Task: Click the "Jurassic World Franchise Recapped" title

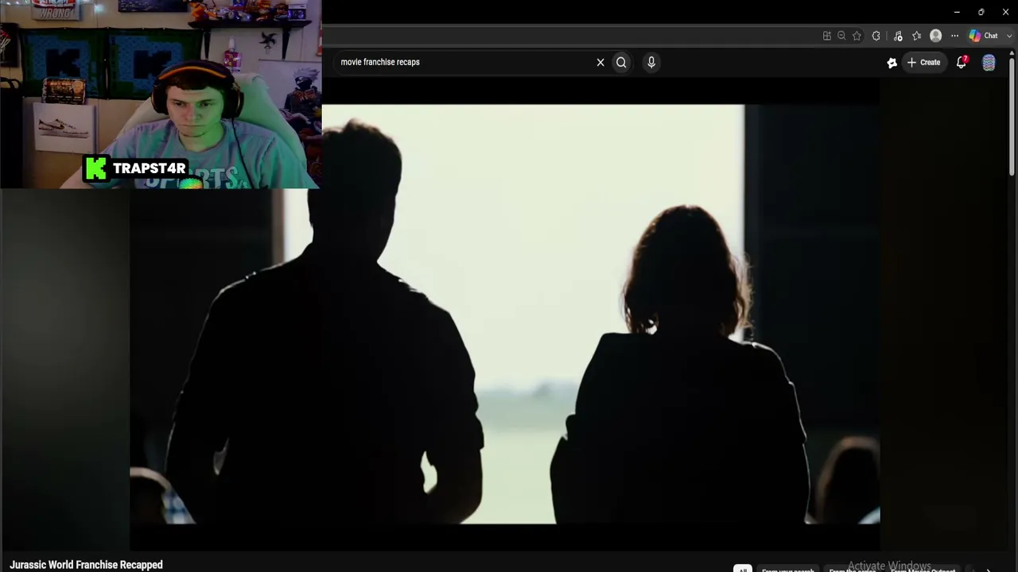Action: click(x=86, y=565)
